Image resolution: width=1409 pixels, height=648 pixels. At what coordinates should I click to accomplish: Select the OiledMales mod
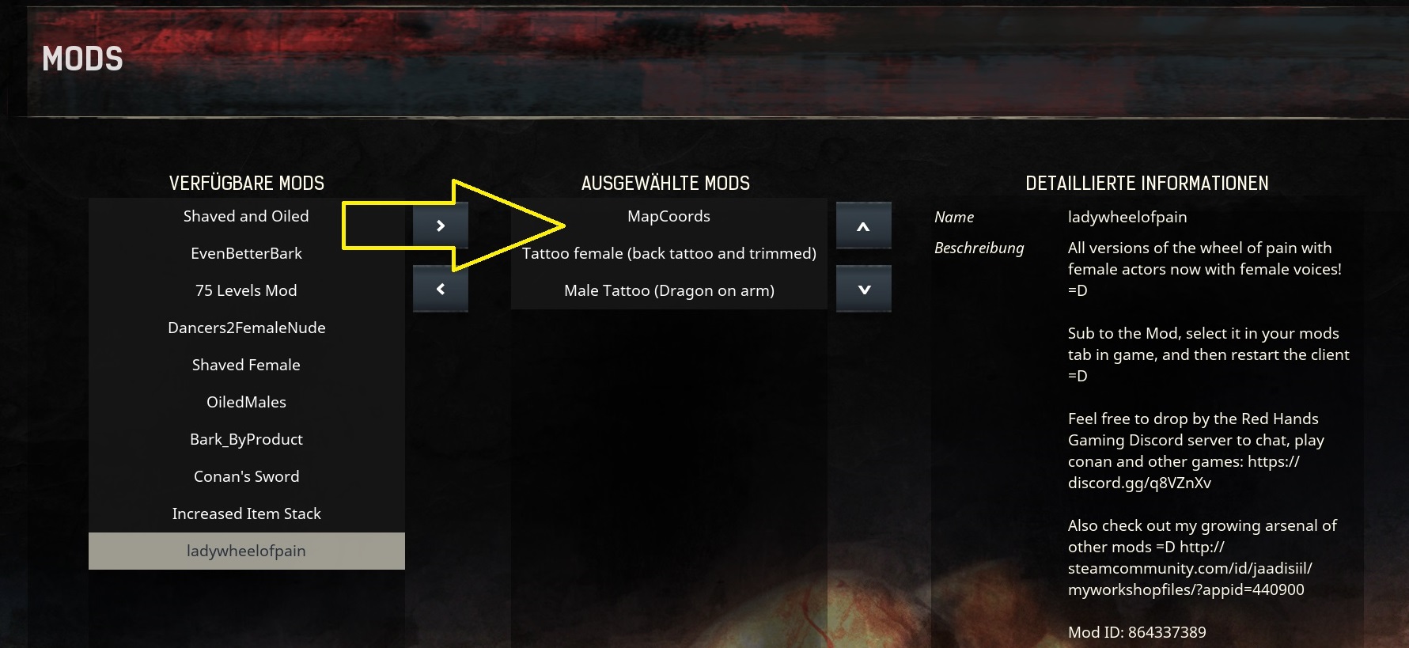click(x=246, y=402)
